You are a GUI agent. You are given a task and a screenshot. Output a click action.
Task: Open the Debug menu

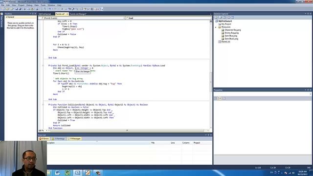pyautogui.click(x=29, y=5)
